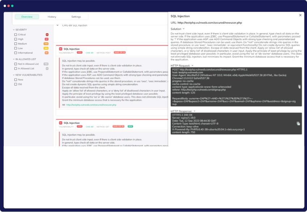Collapse the Solution section

pos(184,29)
